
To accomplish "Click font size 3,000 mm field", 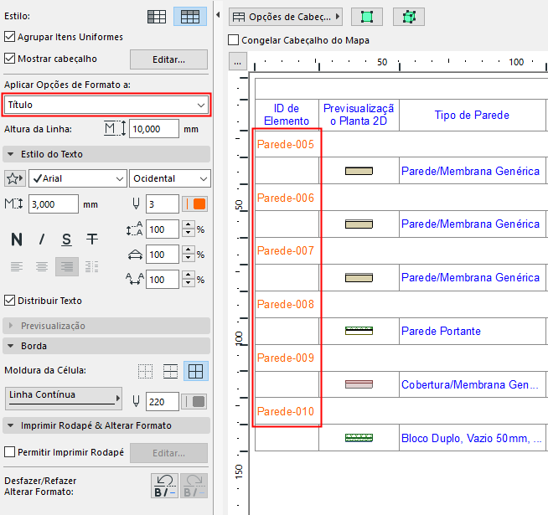I will point(54,204).
